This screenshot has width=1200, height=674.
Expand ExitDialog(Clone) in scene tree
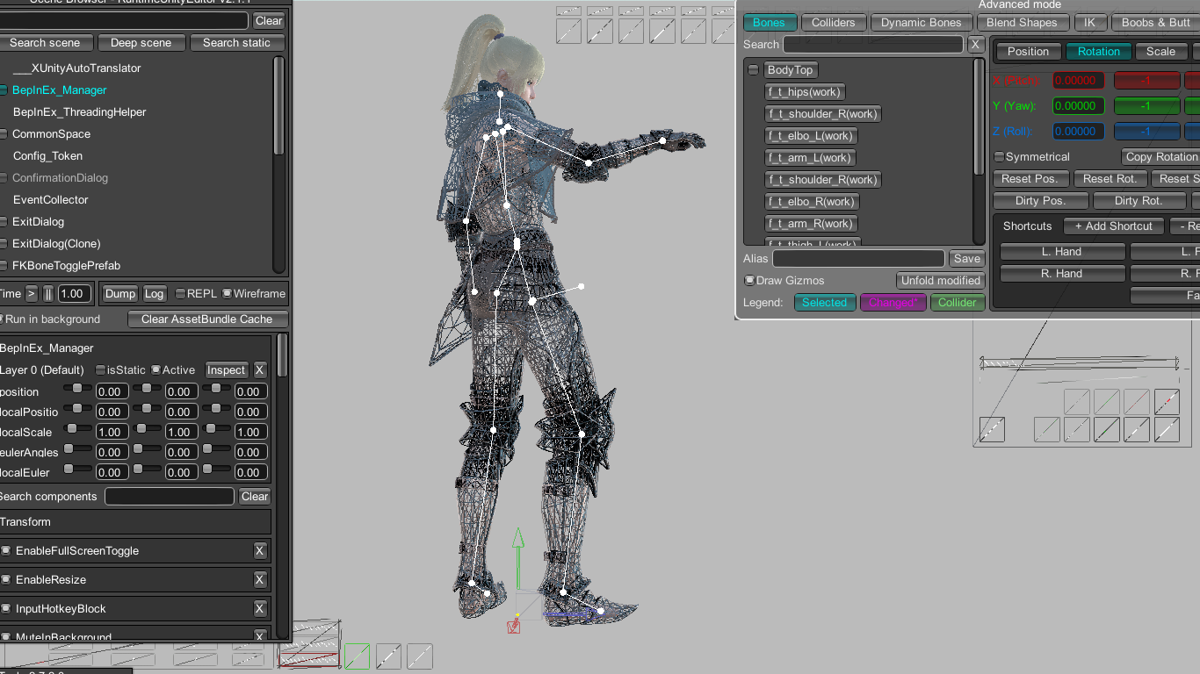[4, 244]
